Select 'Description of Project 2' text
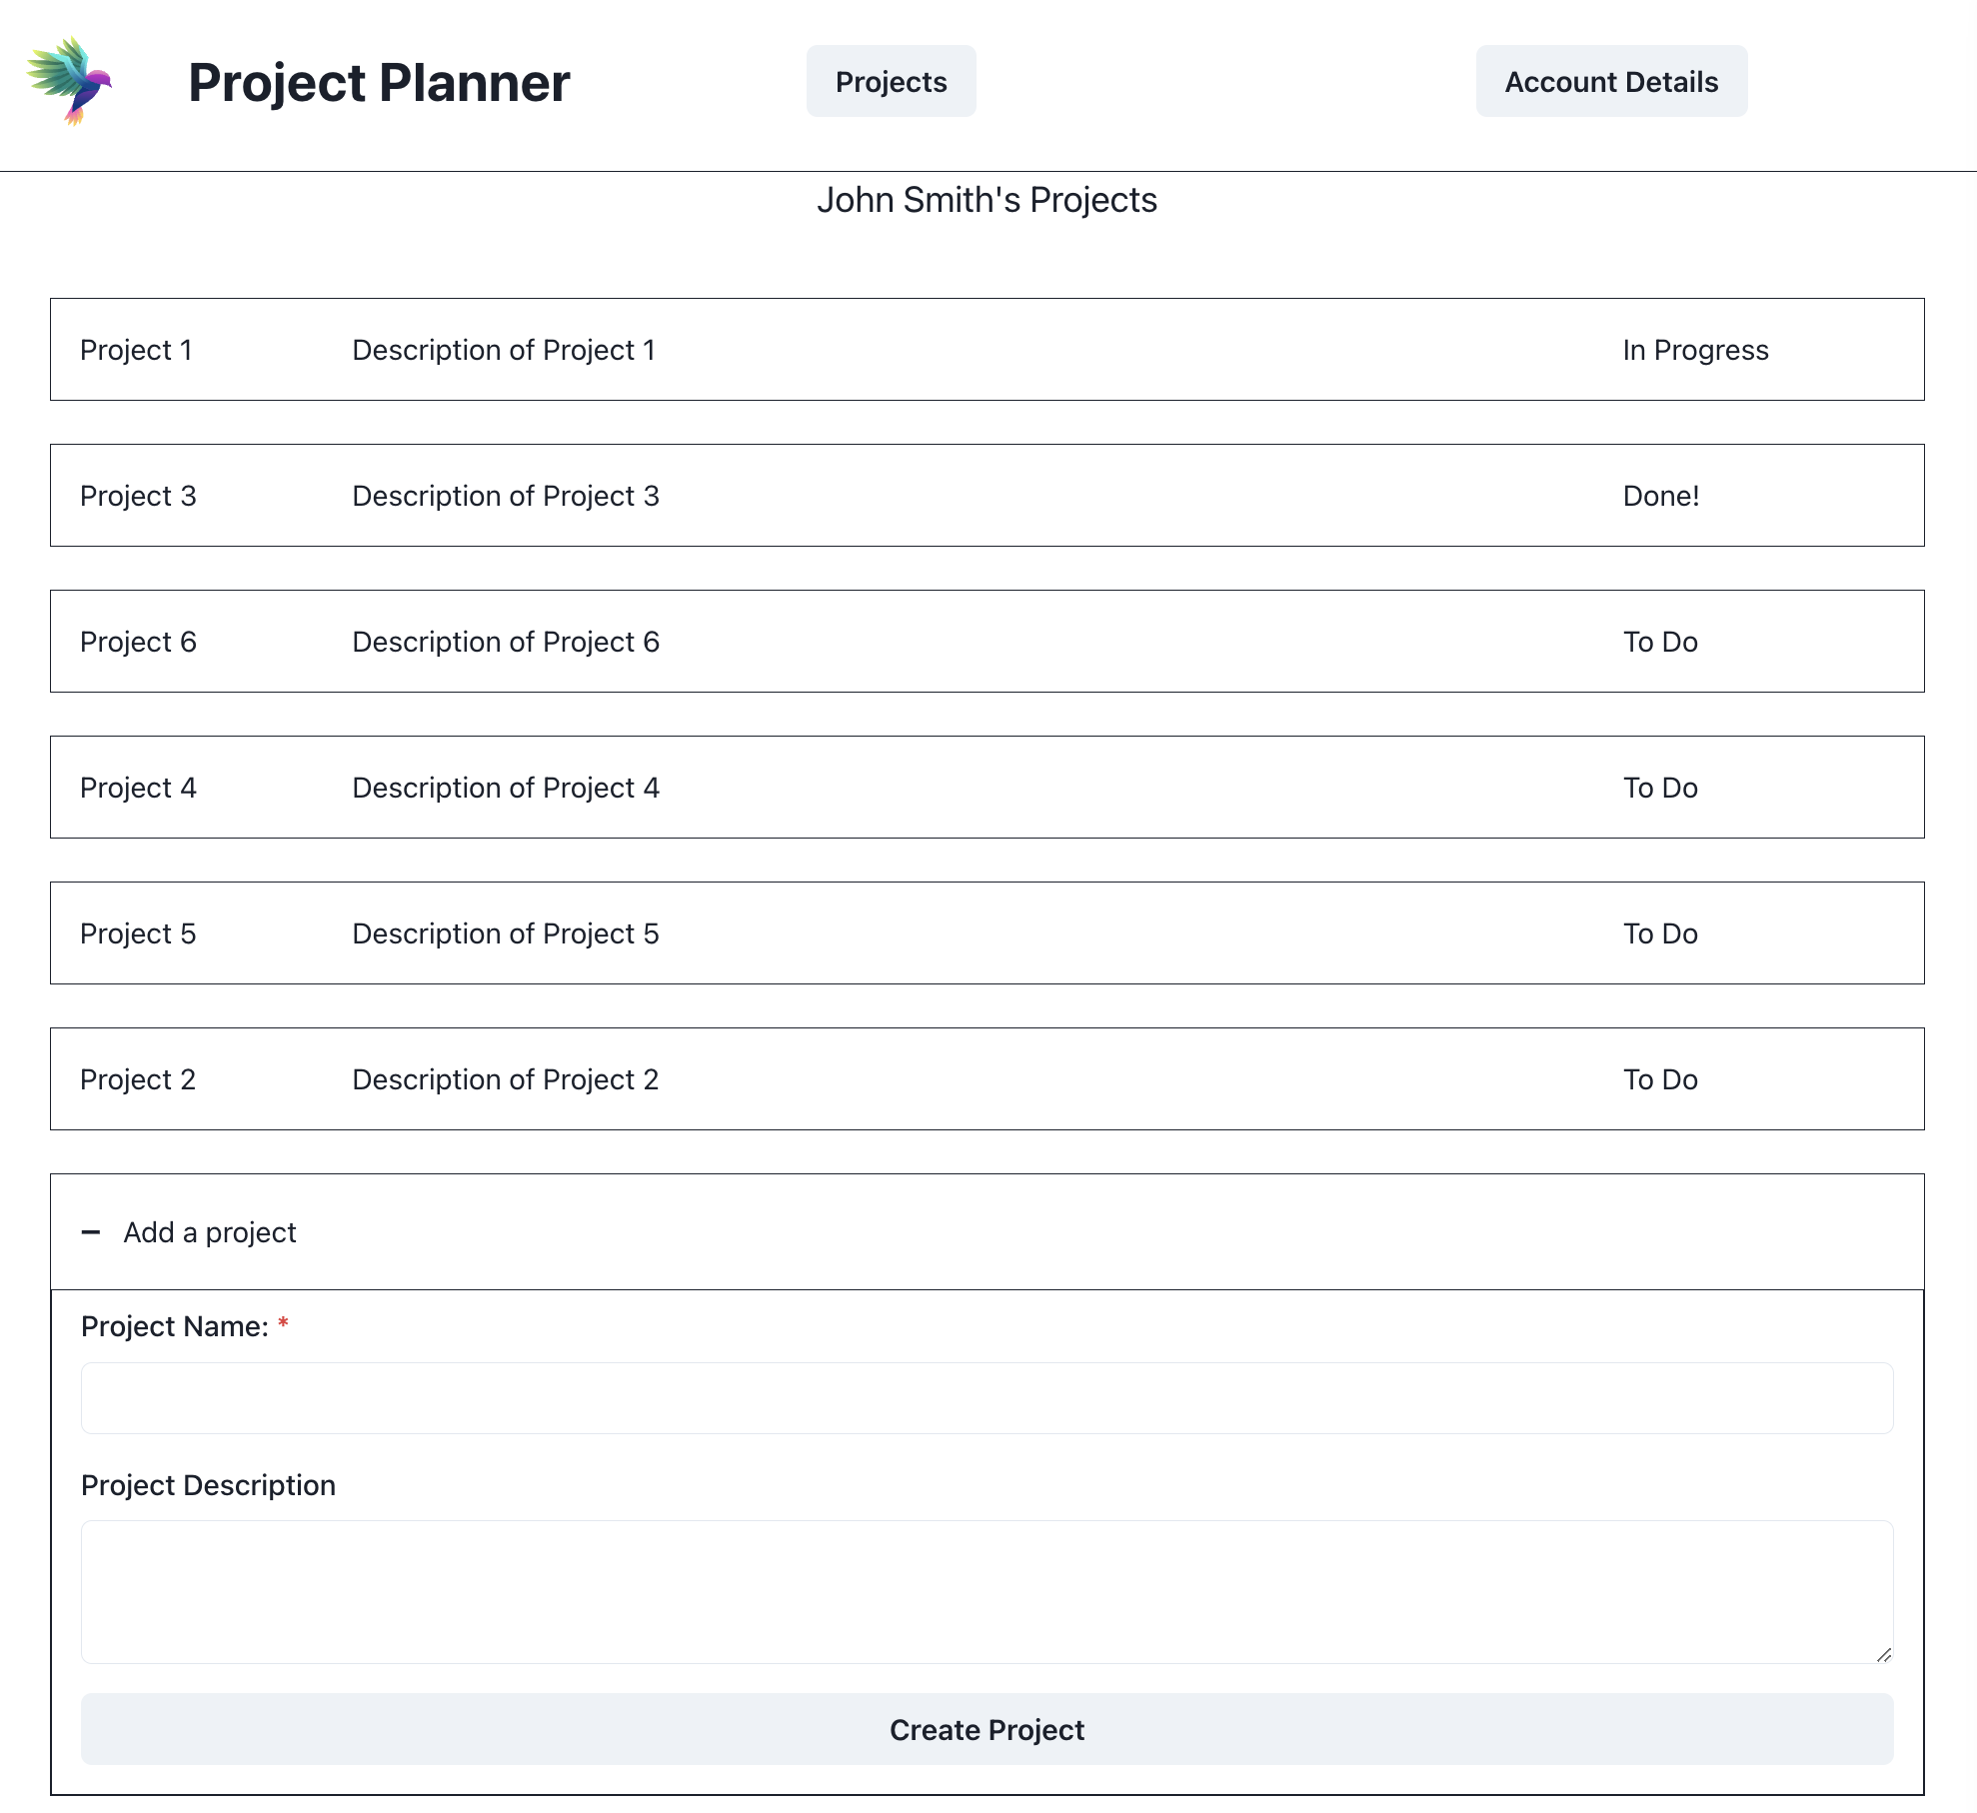This screenshot has width=1977, height=1813. click(x=506, y=1079)
